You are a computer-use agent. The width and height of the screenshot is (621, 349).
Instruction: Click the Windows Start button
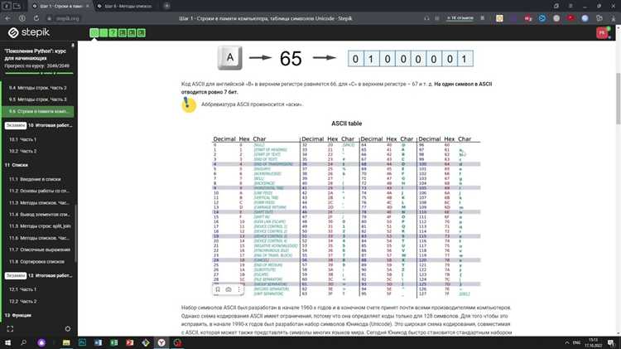[x=8, y=341]
